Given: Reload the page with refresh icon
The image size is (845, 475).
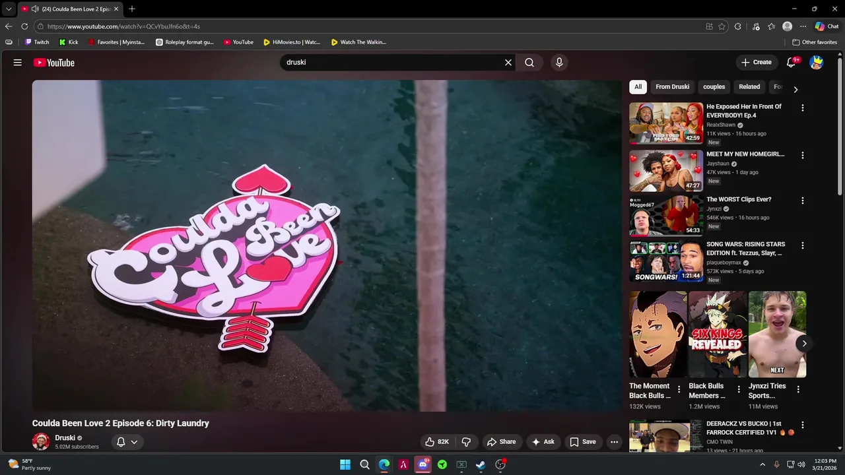Looking at the screenshot, I should [x=24, y=26].
